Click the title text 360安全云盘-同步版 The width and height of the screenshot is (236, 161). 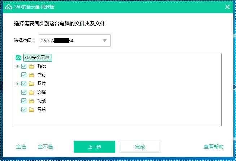tap(34, 7)
